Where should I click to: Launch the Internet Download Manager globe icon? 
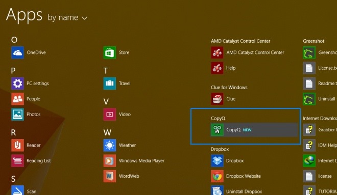click(x=309, y=160)
